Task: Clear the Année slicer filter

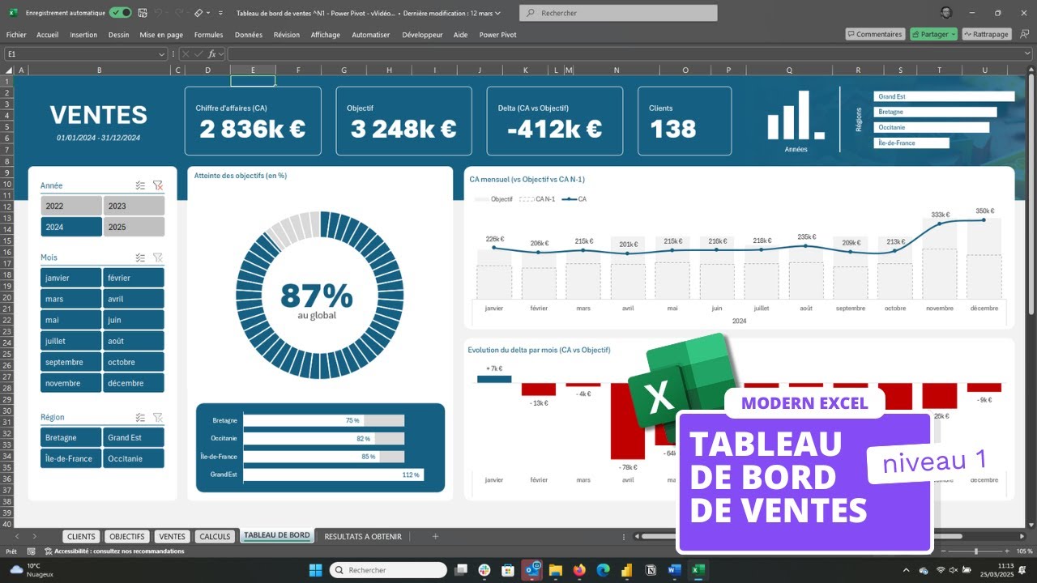Action: 158,185
